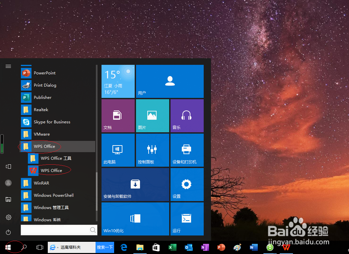Viewport: 349px width, 254px height.
Task: Open the 安装与卸载软件 tile
Action: (135, 184)
